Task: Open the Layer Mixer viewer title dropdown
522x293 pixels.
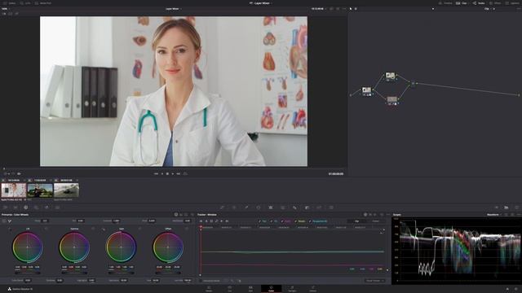Action: [173, 9]
